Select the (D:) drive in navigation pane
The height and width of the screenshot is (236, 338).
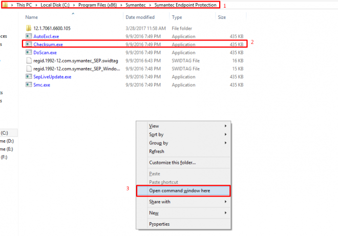pyautogui.click(x=7, y=141)
